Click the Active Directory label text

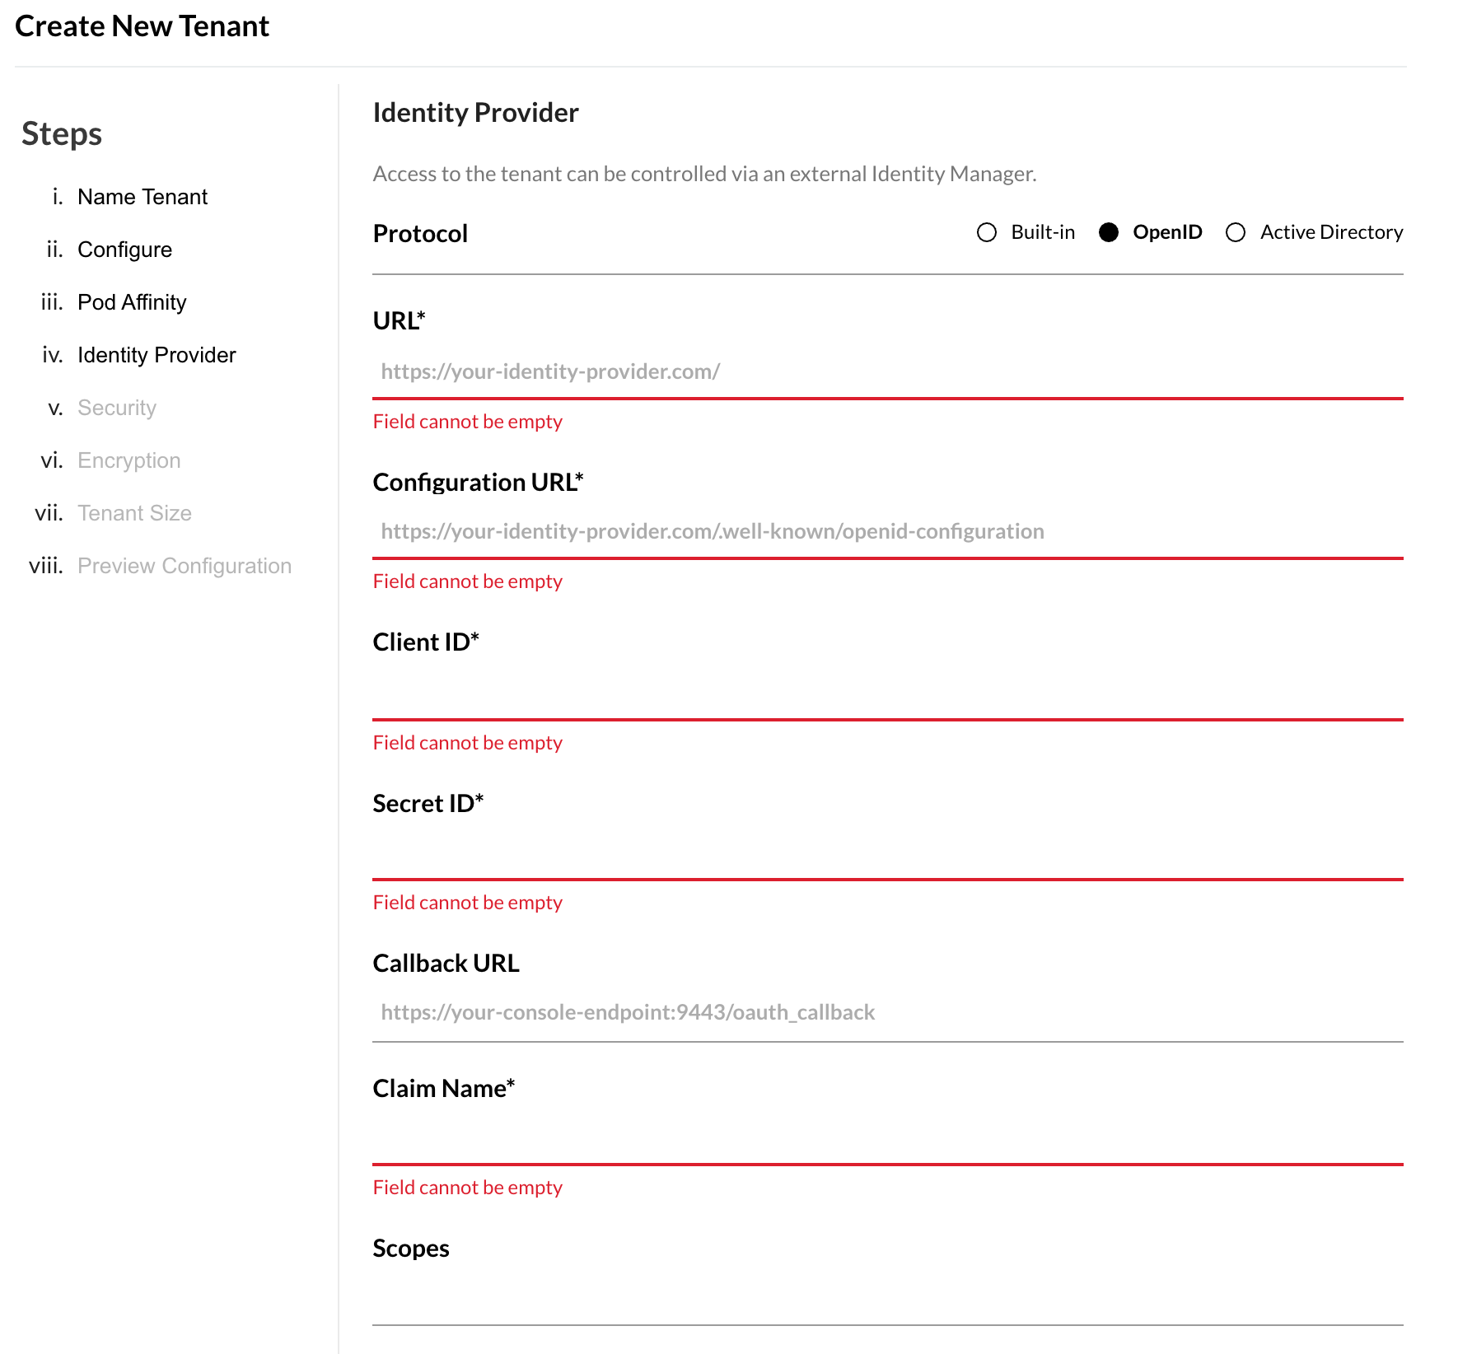1331,232
